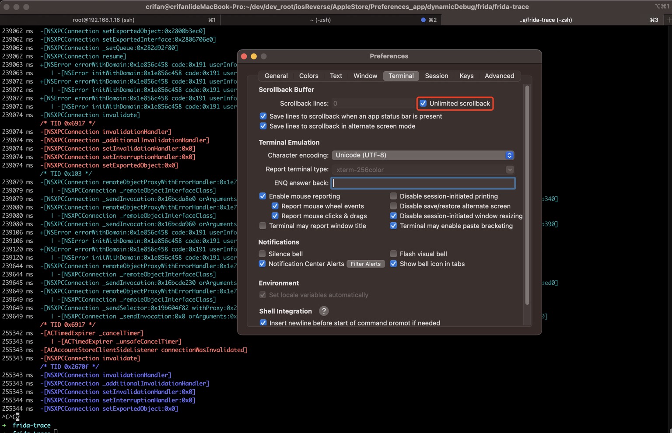Switch to the Colors preferences tab
672x433 pixels.
308,76
